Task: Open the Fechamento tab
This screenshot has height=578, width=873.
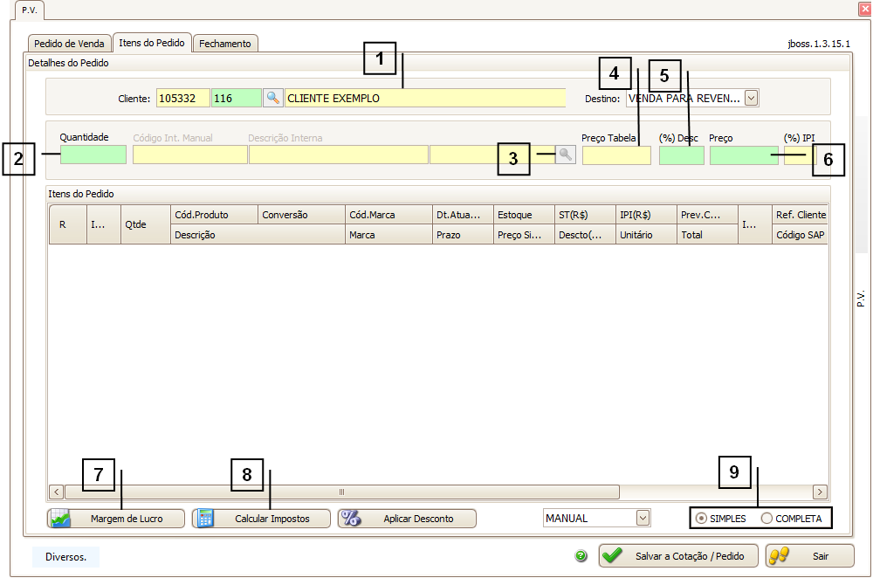Action: pos(225,44)
